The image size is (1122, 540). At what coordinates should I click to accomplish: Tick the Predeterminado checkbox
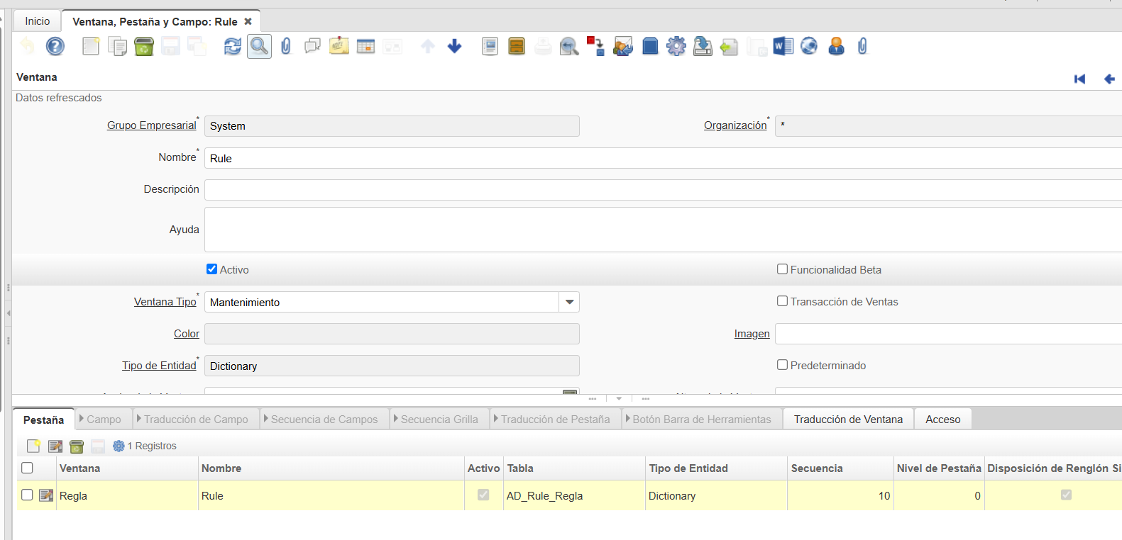[x=782, y=365]
